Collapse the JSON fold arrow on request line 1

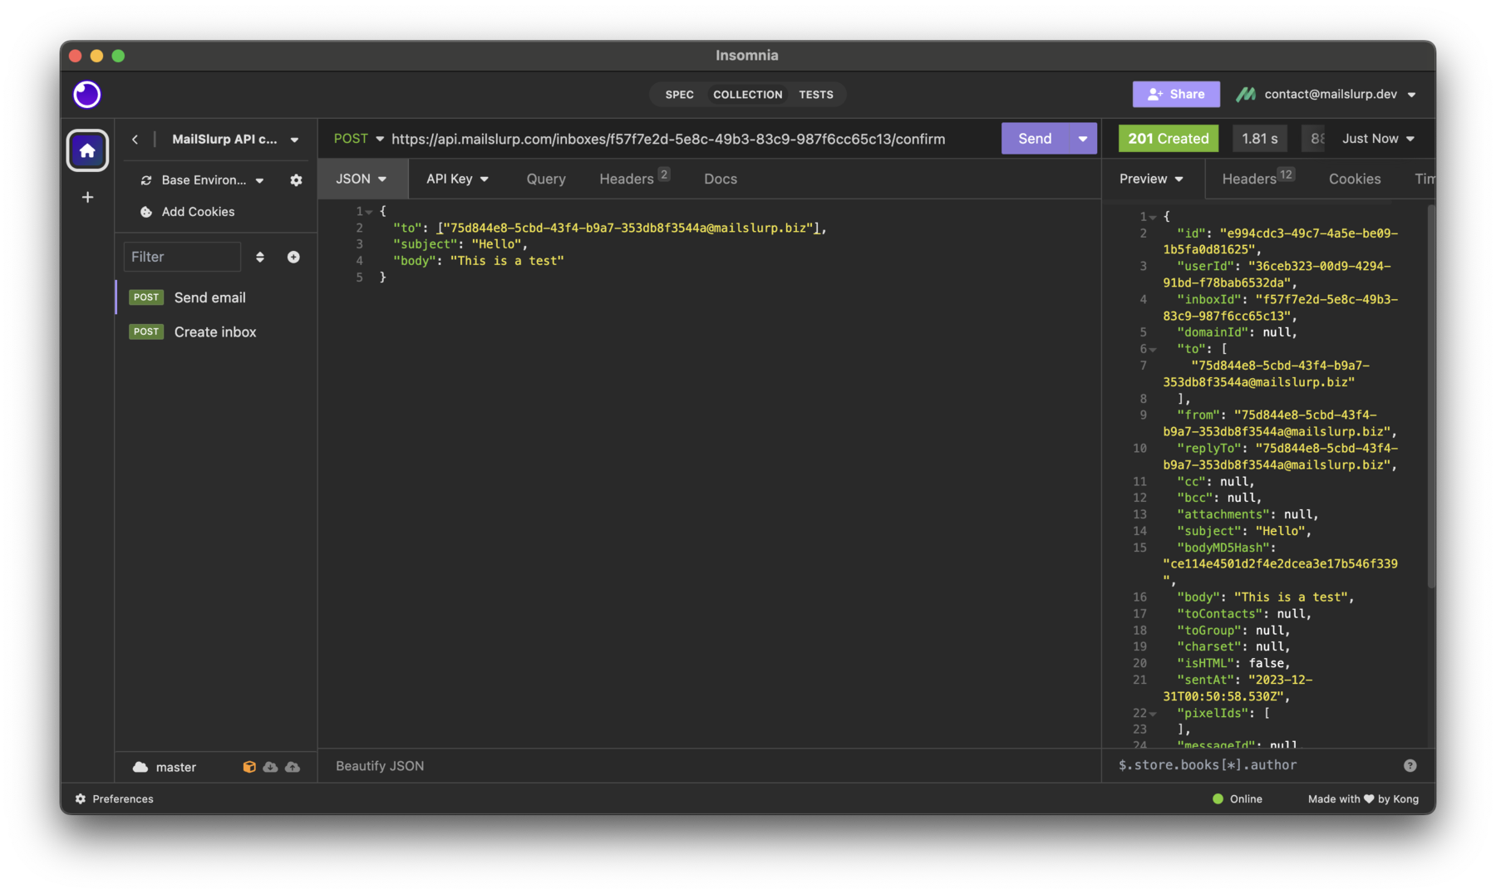tap(368, 212)
